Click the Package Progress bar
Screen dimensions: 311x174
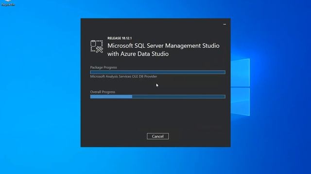point(157,72)
